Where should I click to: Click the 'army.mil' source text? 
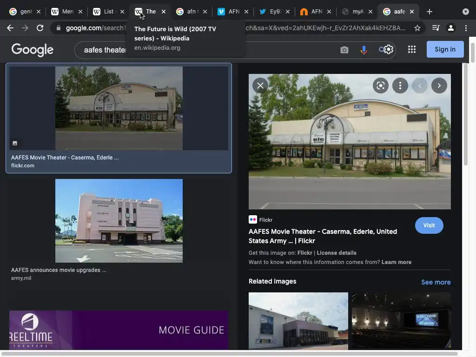pyautogui.click(x=21, y=278)
